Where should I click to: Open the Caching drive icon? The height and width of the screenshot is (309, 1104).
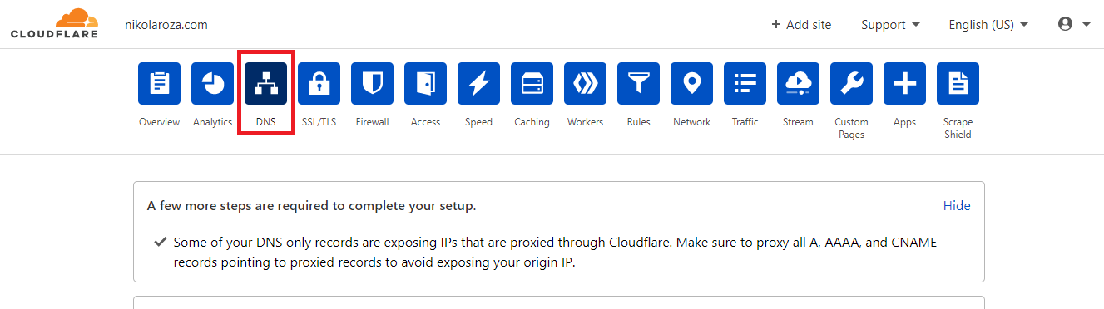point(532,83)
